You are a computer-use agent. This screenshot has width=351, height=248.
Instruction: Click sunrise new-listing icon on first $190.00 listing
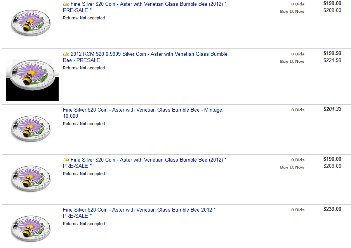[x=66, y=3]
